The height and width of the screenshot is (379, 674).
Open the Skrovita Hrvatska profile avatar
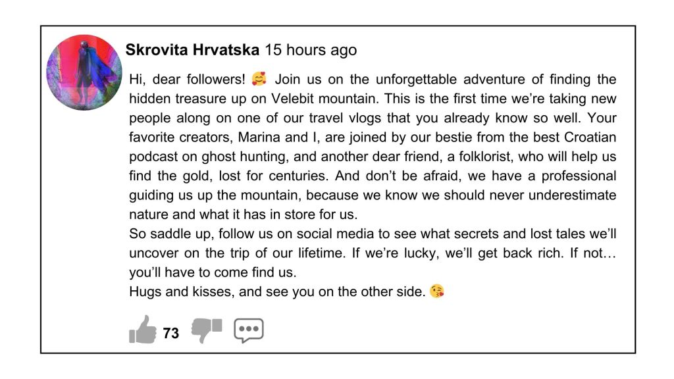(84, 72)
